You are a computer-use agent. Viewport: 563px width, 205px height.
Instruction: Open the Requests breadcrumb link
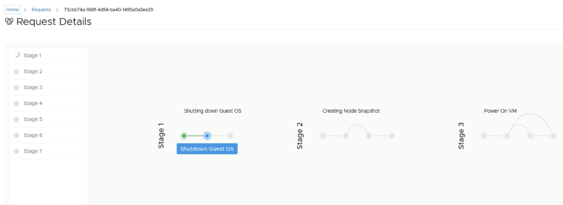[x=41, y=10]
